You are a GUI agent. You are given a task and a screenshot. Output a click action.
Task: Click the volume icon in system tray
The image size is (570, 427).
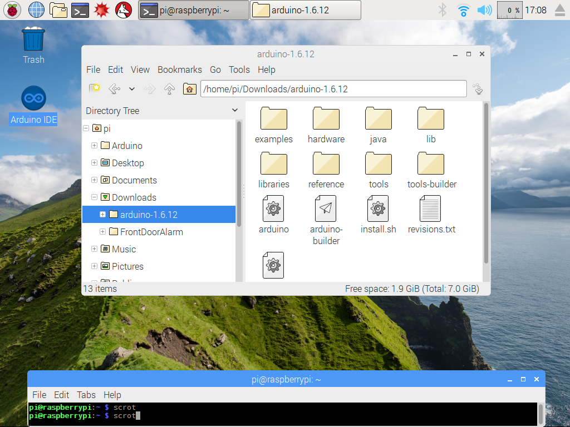pyautogui.click(x=484, y=10)
